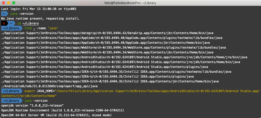Click 'Contents/jre/jdk/Contents/Home"' wrapped line
The image size is (261, 118).
[x=29, y=96]
